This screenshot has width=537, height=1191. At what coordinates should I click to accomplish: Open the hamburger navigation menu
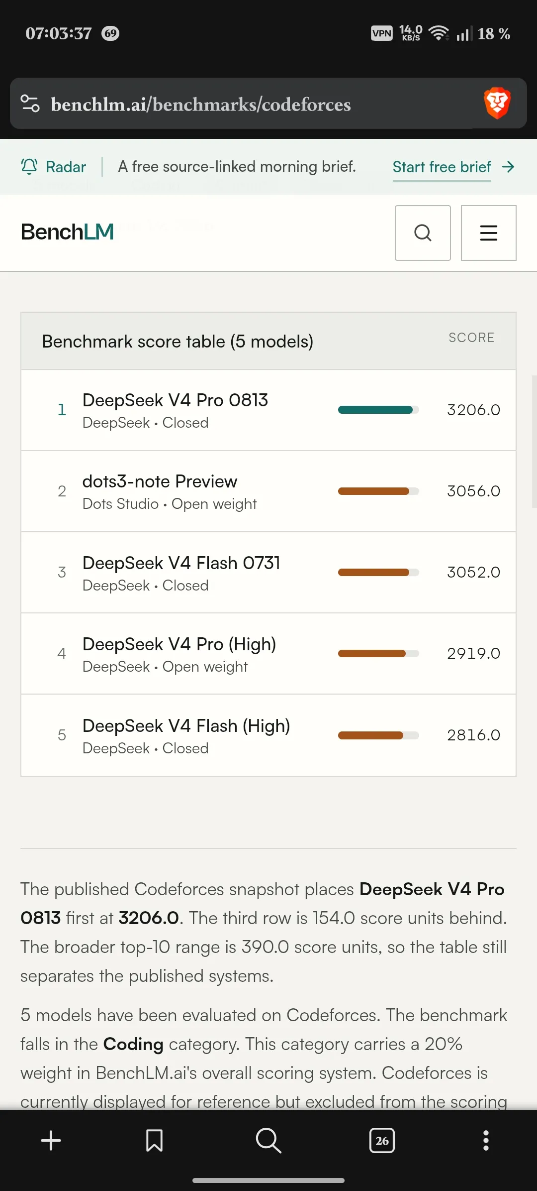pyautogui.click(x=488, y=233)
